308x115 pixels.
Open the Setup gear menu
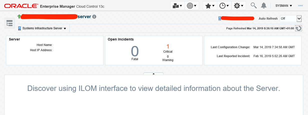pyautogui.click(x=238, y=5)
